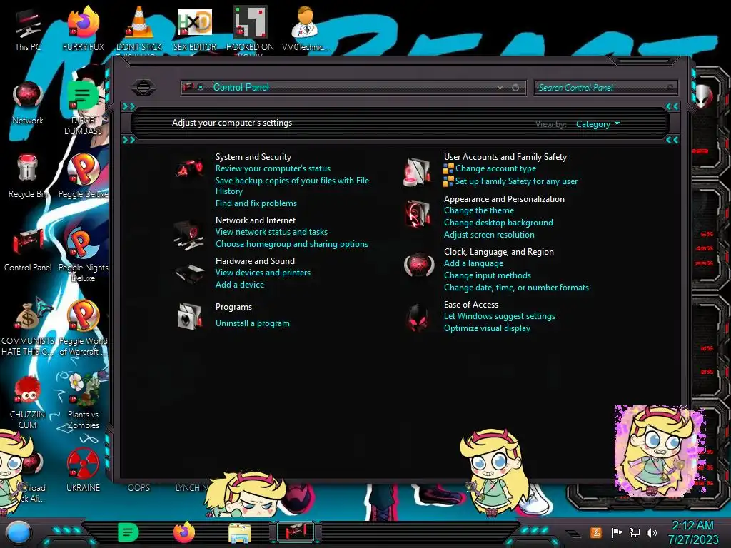
Task: Select the active Control Panel taskbar button
Action: point(296,532)
